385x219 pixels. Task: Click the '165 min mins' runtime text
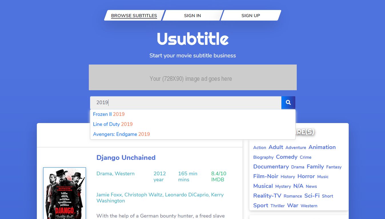coord(188,176)
